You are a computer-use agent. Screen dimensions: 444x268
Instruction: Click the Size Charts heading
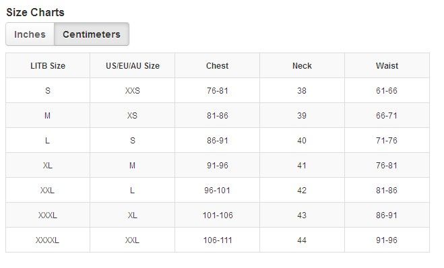36,12
